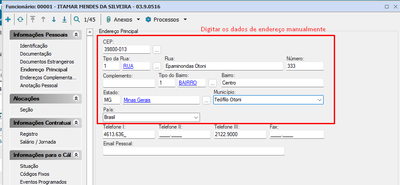Click the Bairro field with Centro

pyautogui.click(x=272, y=83)
